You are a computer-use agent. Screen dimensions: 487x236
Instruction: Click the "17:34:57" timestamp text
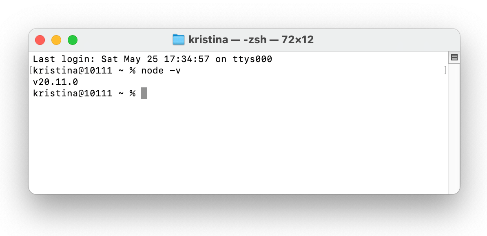pos(186,59)
